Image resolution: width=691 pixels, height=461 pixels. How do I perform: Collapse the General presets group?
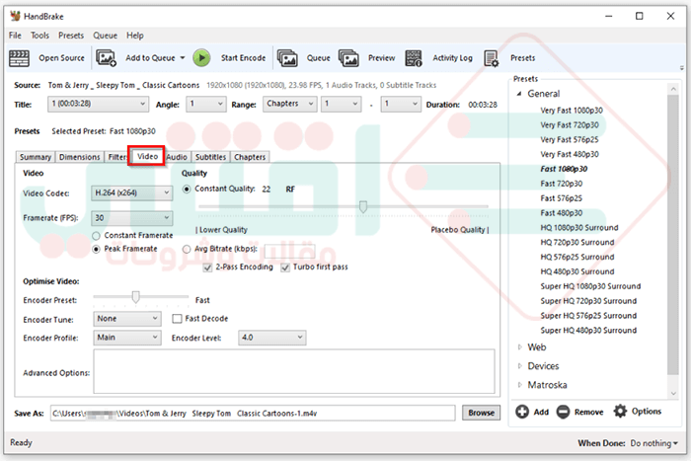pyautogui.click(x=519, y=94)
